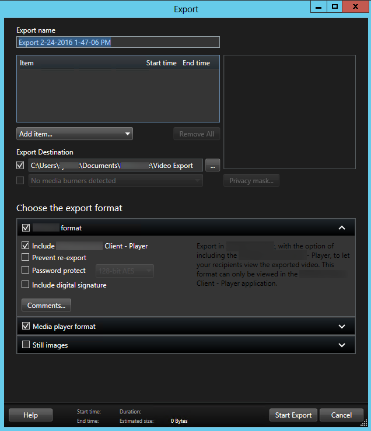This screenshot has width=371, height=431.
Task: Expand the Media player format section
Action: click(342, 327)
